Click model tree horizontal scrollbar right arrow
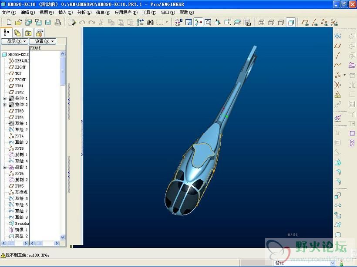The image size is (357, 267). pos(26,243)
